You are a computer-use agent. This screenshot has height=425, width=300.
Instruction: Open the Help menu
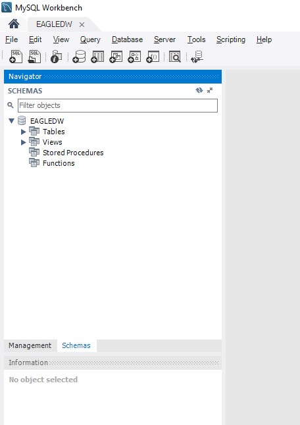click(264, 39)
